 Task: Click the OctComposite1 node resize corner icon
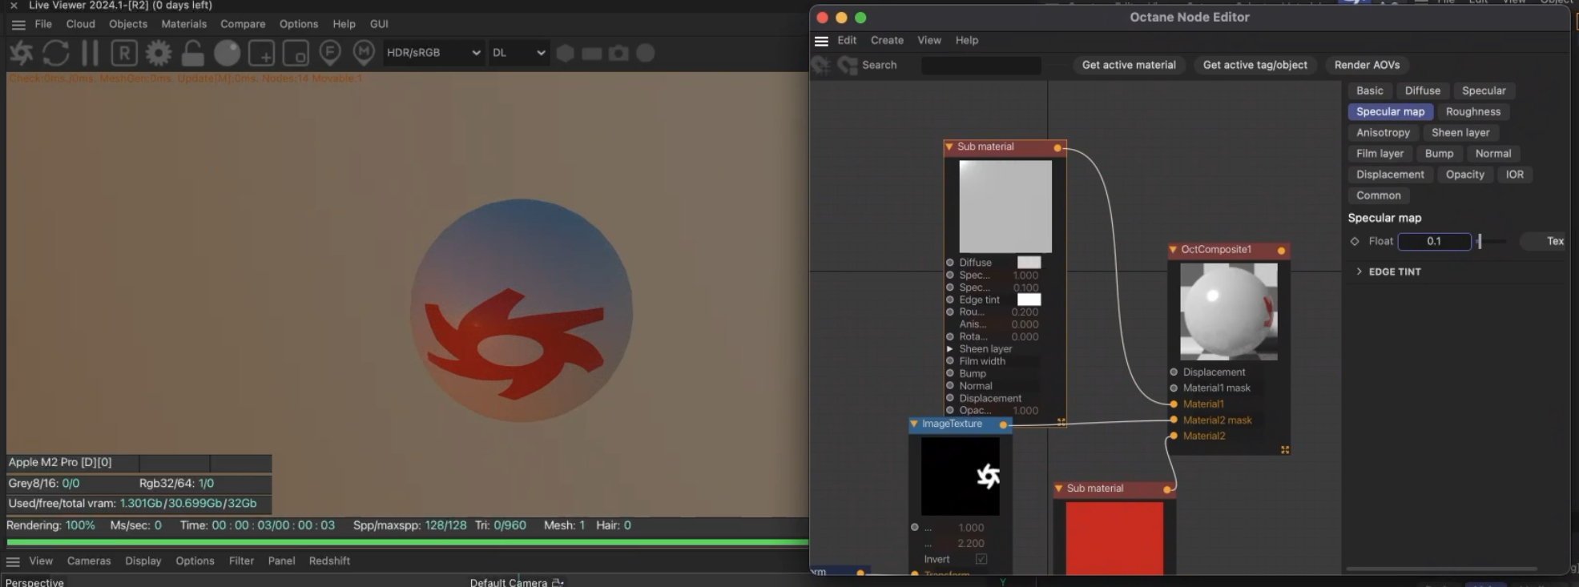pyautogui.click(x=1285, y=450)
